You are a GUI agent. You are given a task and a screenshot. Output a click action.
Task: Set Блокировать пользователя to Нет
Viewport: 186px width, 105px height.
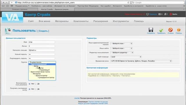coord(30,84)
